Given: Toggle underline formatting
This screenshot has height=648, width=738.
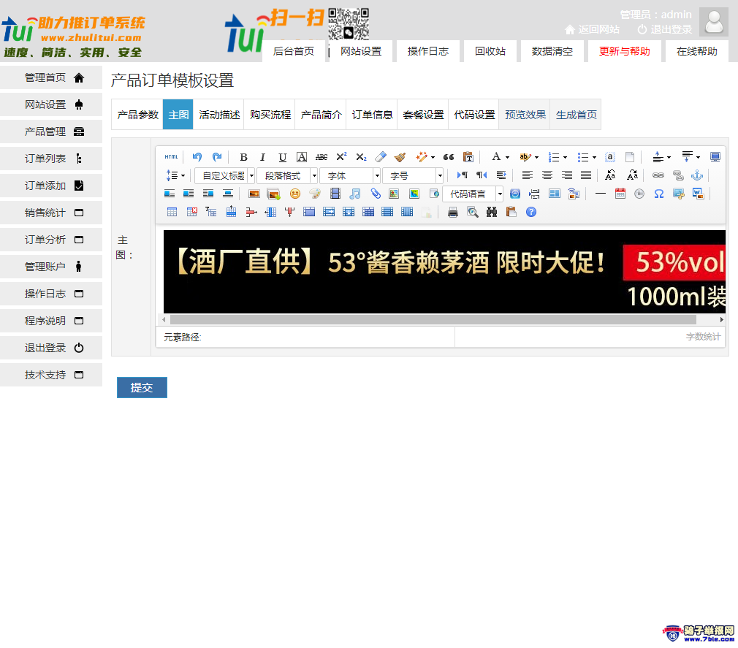Looking at the screenshot, I should pos(282,157).
